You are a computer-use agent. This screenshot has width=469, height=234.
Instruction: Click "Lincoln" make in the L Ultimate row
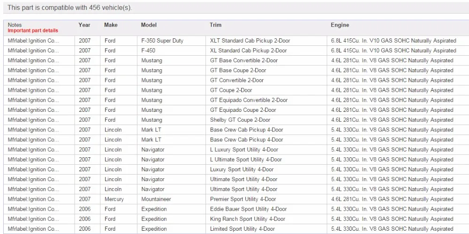tap(113, 160)
